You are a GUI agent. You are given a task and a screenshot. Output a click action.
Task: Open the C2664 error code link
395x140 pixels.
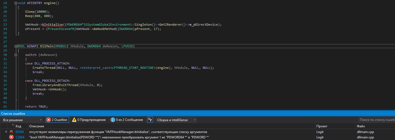click(20, 137)
